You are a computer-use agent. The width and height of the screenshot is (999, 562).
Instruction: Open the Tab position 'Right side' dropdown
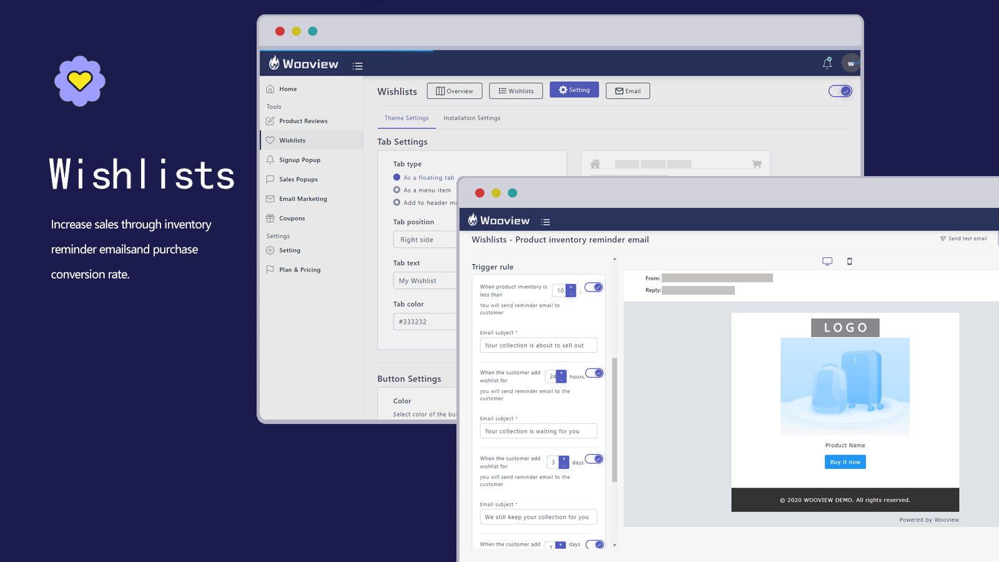[x=425, y=239]
